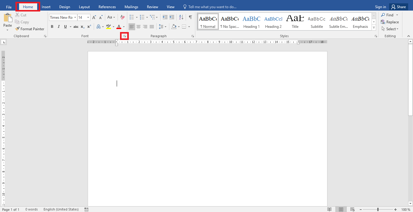Enable Center paragraph alignment
Viewport: 413px width, 212px height.
coord(138,27)
